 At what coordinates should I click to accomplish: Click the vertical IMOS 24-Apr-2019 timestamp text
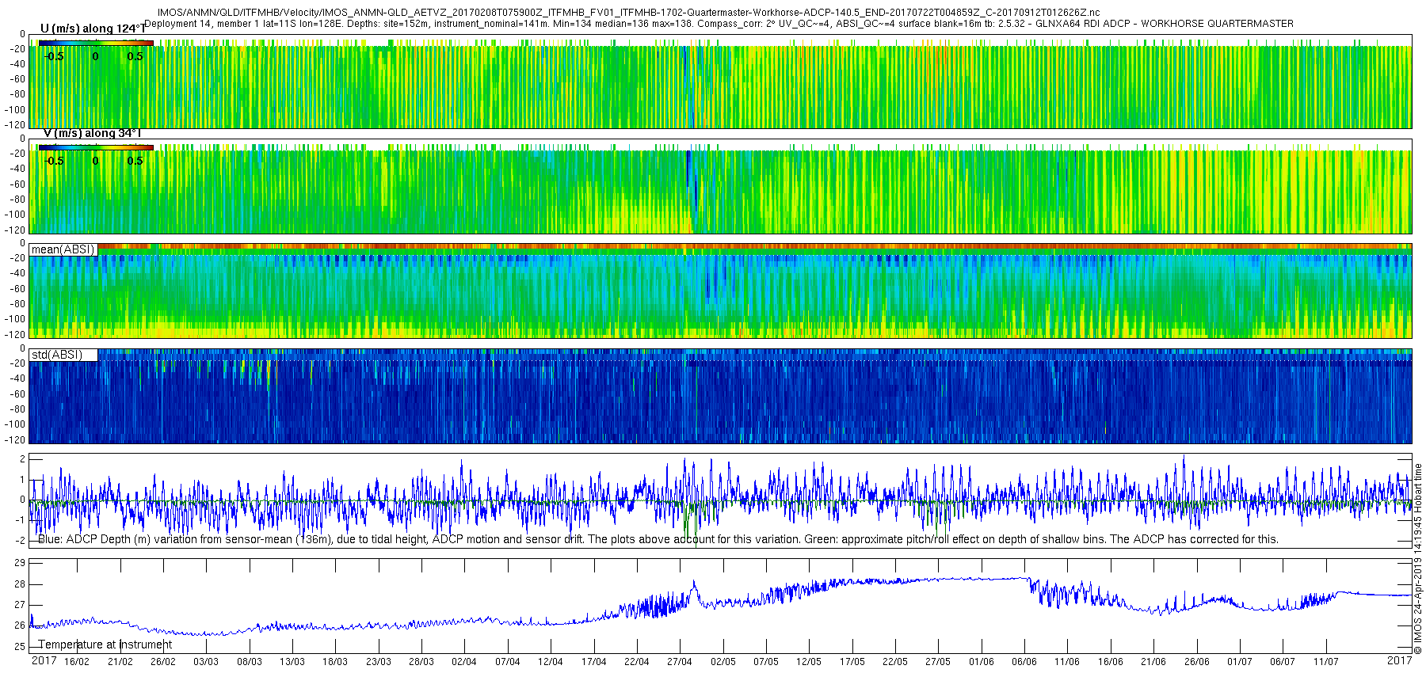point(1418,559)
